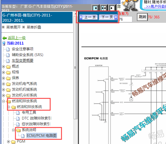The width and height of the screenshot is (166, 144).
Task: Click 安全注意事项 page icon
Action: [8, 49]
